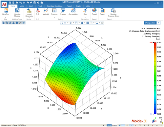Expand the Import Geometry dropdown arrow
This screenshot has width=164, height=127.
(29, 18)
